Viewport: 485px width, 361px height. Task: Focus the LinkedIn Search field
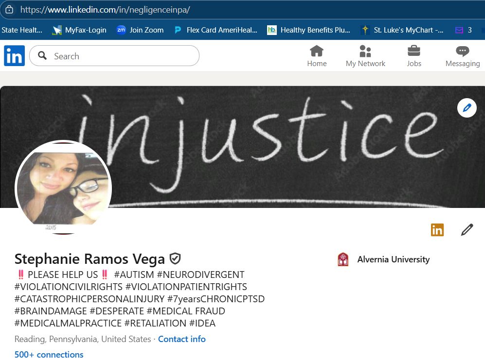(x=114, y=55)
